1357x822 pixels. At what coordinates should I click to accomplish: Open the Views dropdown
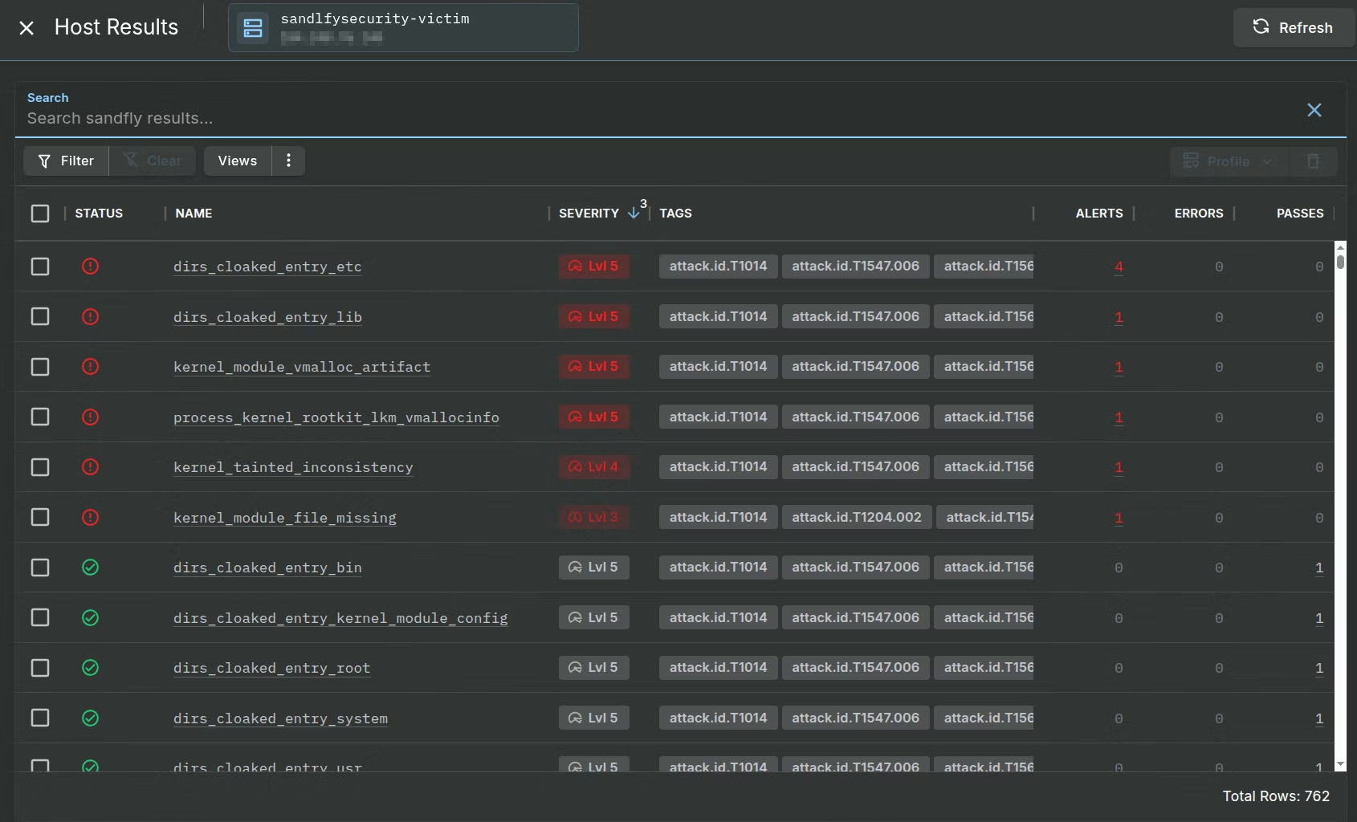tap(238, 161)
